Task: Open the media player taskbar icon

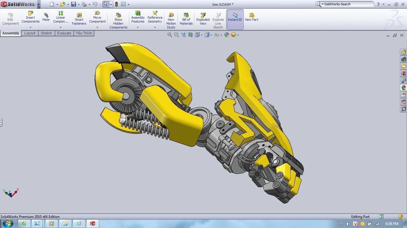Action: (51, 224)
